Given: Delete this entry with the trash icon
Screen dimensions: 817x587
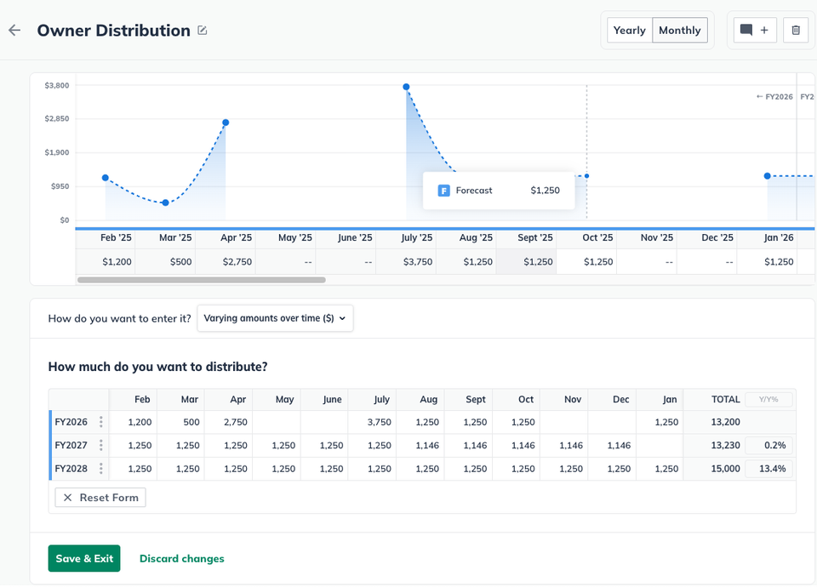Looking at the screenshot, I should pos(796,31).
